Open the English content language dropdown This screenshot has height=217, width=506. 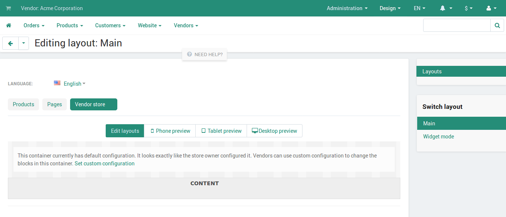pyautogui.click(x=75, y=84)
